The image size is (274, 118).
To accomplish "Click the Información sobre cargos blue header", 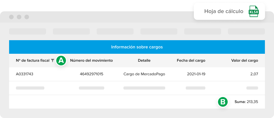I will 137,47.
